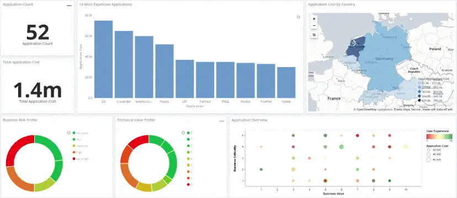Select value 1 in the Technical Value legend
The height and width of the screenshot is (198, 457).
189,178
